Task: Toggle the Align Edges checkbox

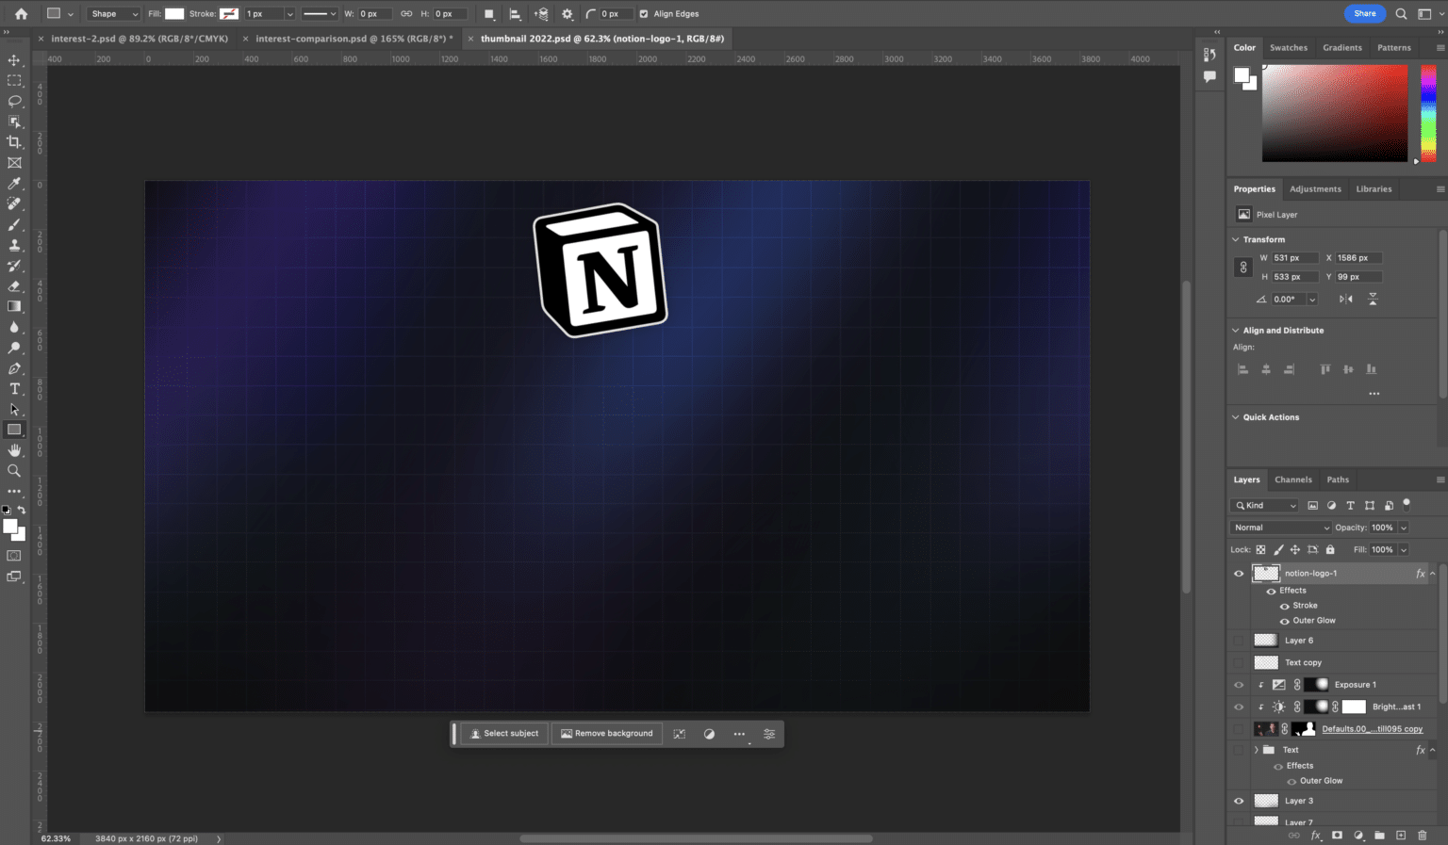Action: (x=644, y=14)
